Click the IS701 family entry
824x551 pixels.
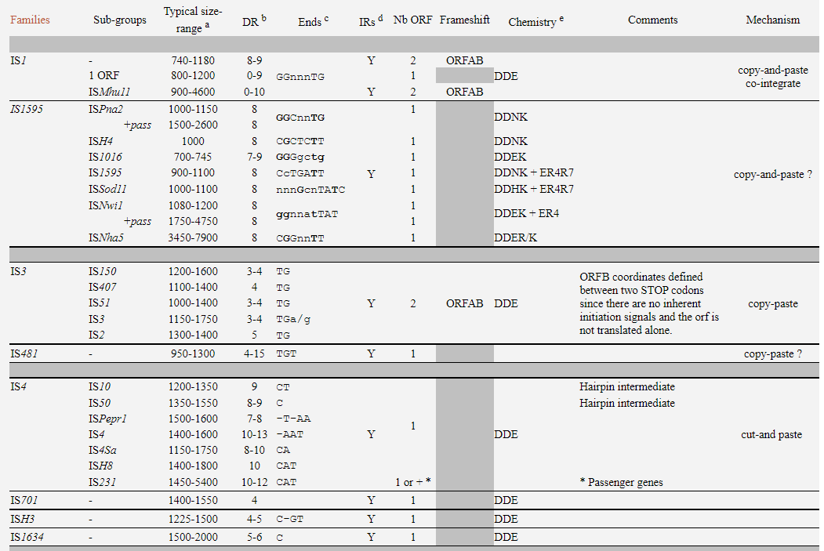[x=26, y=499]
